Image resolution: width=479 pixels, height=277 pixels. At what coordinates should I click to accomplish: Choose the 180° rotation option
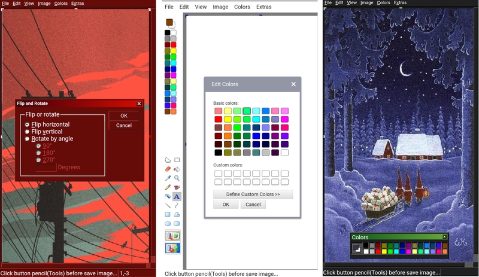point(38,153)
